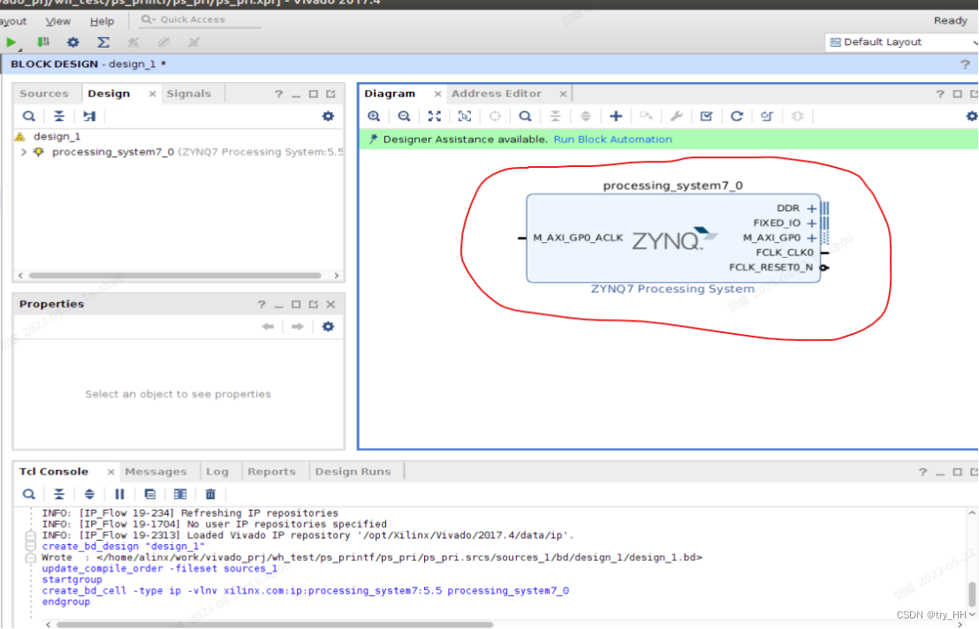The height and width of the screenshot is (629, 979).
Task: Click the Design panel horizontal scrollbar
Action: point(175,276)
